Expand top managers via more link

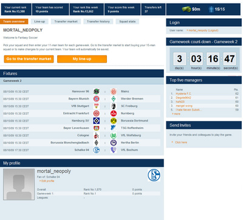pos(176,114)
